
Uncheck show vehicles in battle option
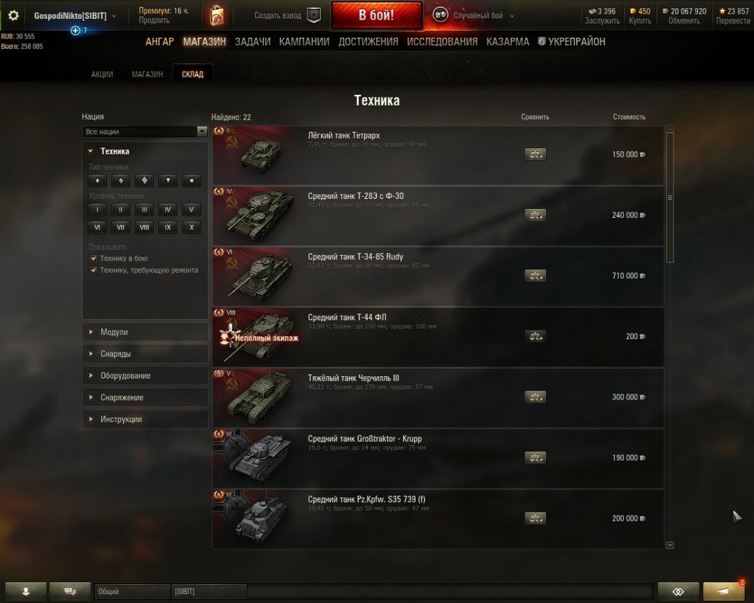[x=94, y=258]
